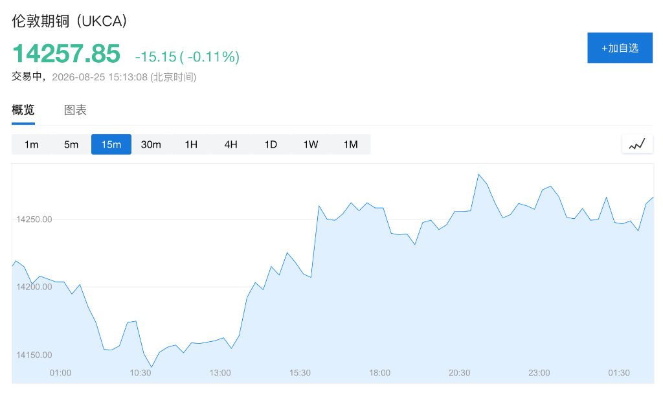Select the 1m interval
663x393 pixels.
tap(31, 144)
